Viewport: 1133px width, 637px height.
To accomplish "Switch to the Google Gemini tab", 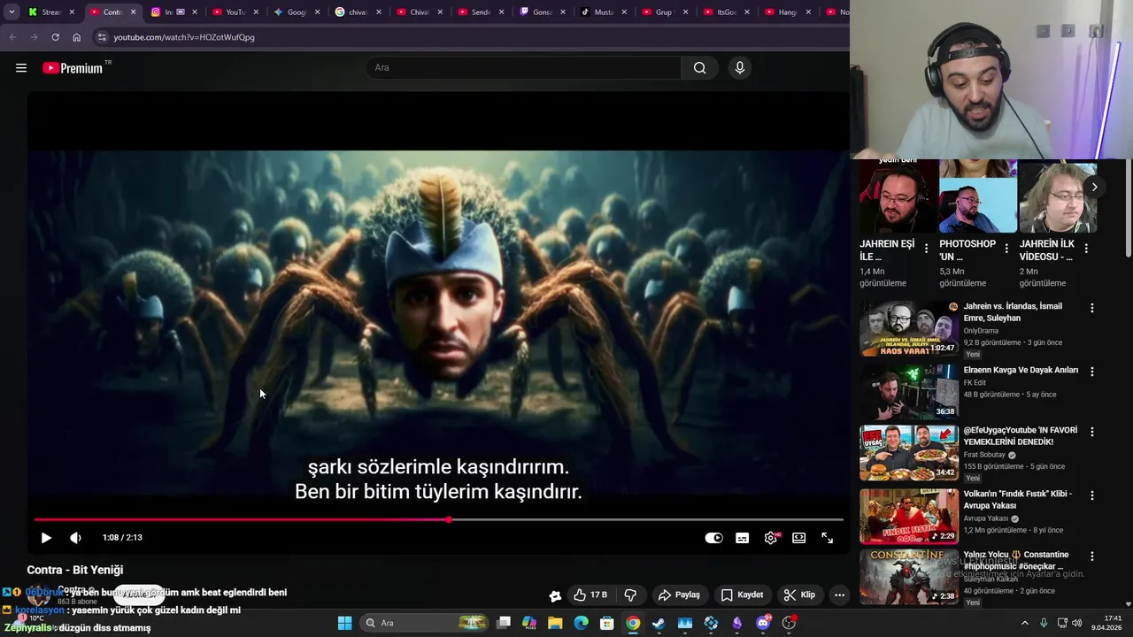I will coord(296,12).
